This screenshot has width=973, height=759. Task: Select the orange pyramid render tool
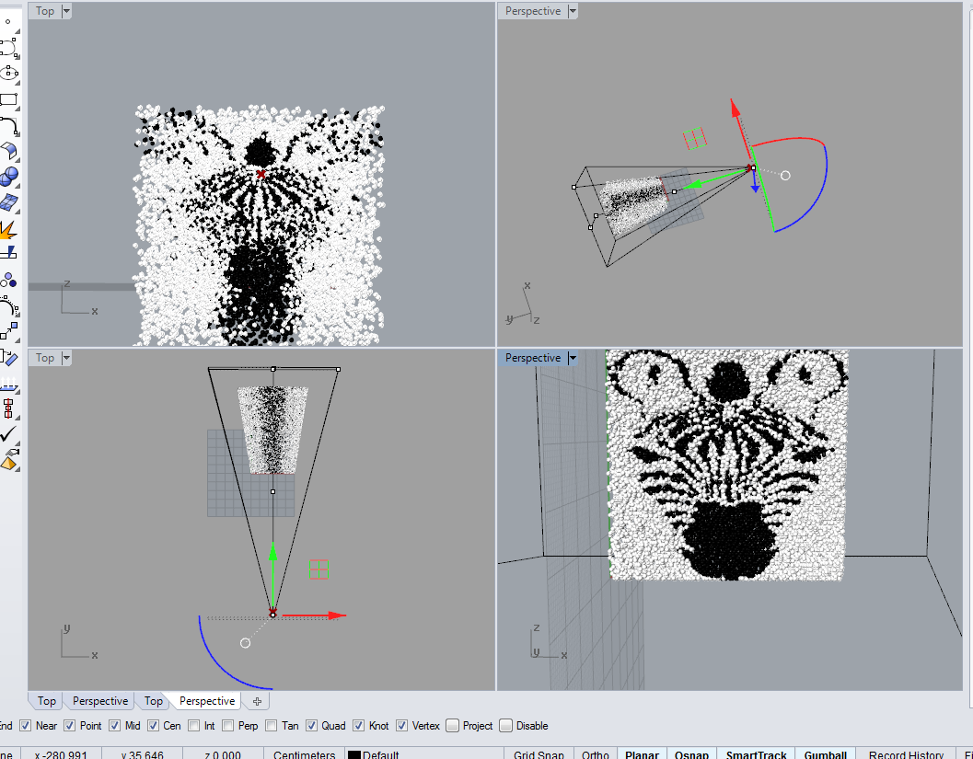click(8, 461)
